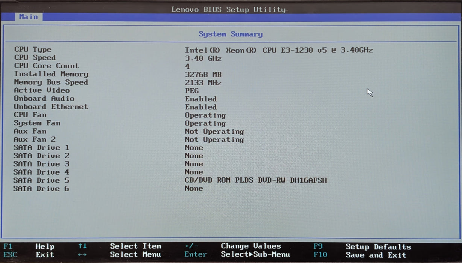Click the Change Values legend entry

[x=251, y=246]
